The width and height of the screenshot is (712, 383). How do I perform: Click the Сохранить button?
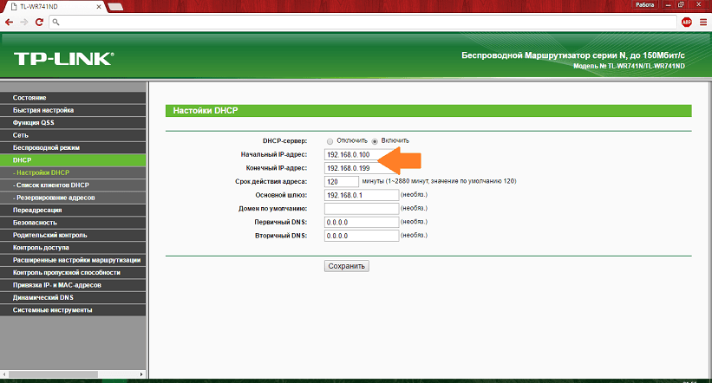click(347, 266)
